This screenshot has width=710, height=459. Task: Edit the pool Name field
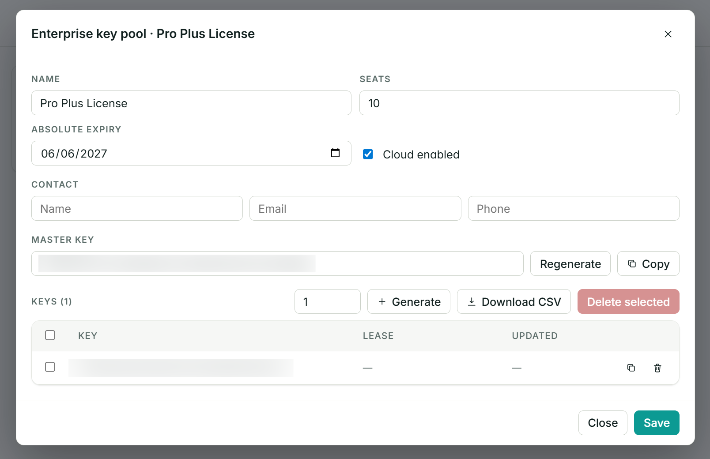click(x=191, y=103)
